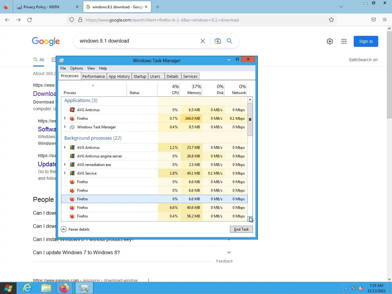The height and width of the screenshot is (294, 392).
Task: Expand the AVG remediation exe row
Action: tap(65, 164)
